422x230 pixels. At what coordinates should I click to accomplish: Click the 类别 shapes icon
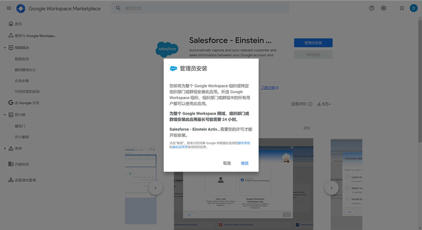pyautogui.click(x=11, y=148)
